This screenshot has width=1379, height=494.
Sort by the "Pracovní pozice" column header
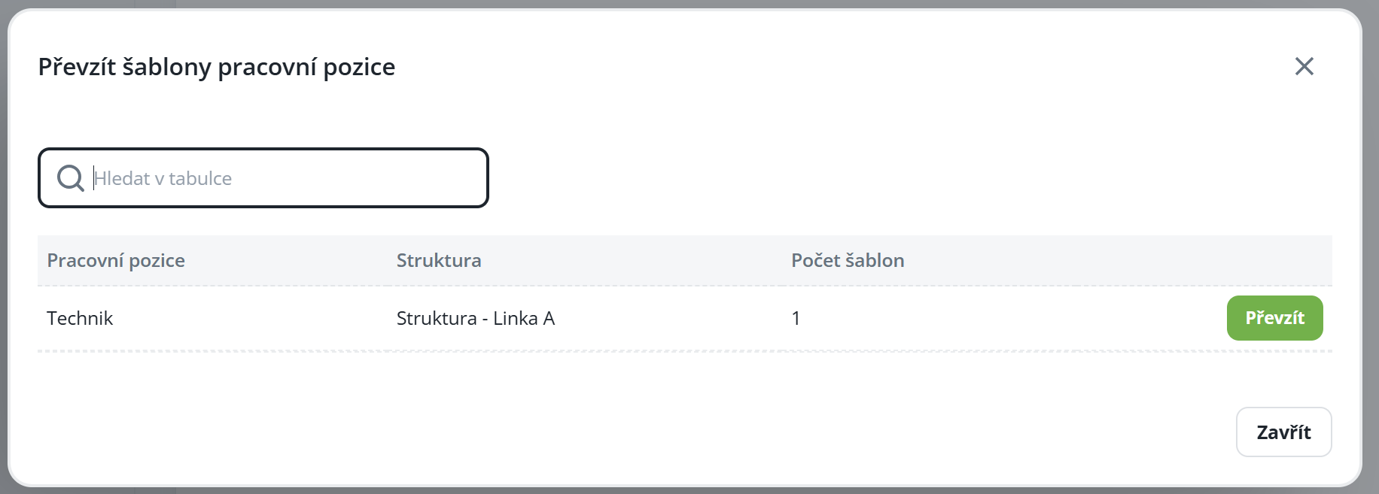tap(116, 260)
